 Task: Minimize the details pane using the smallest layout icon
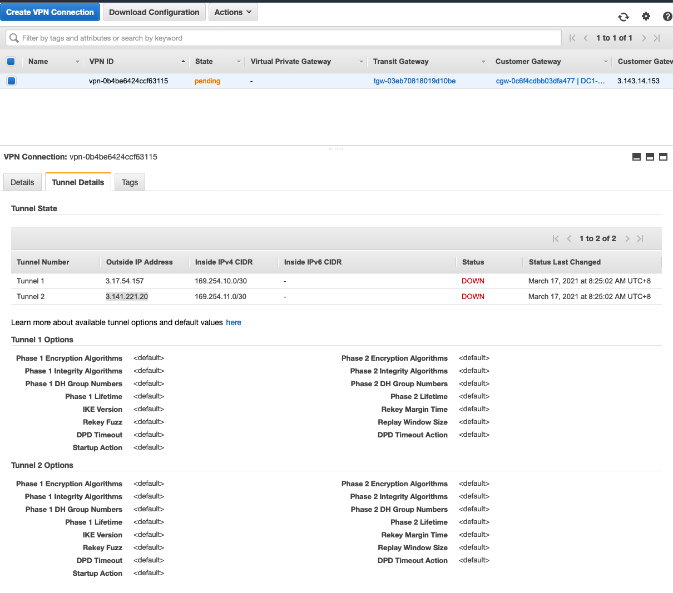coord(636,157)
